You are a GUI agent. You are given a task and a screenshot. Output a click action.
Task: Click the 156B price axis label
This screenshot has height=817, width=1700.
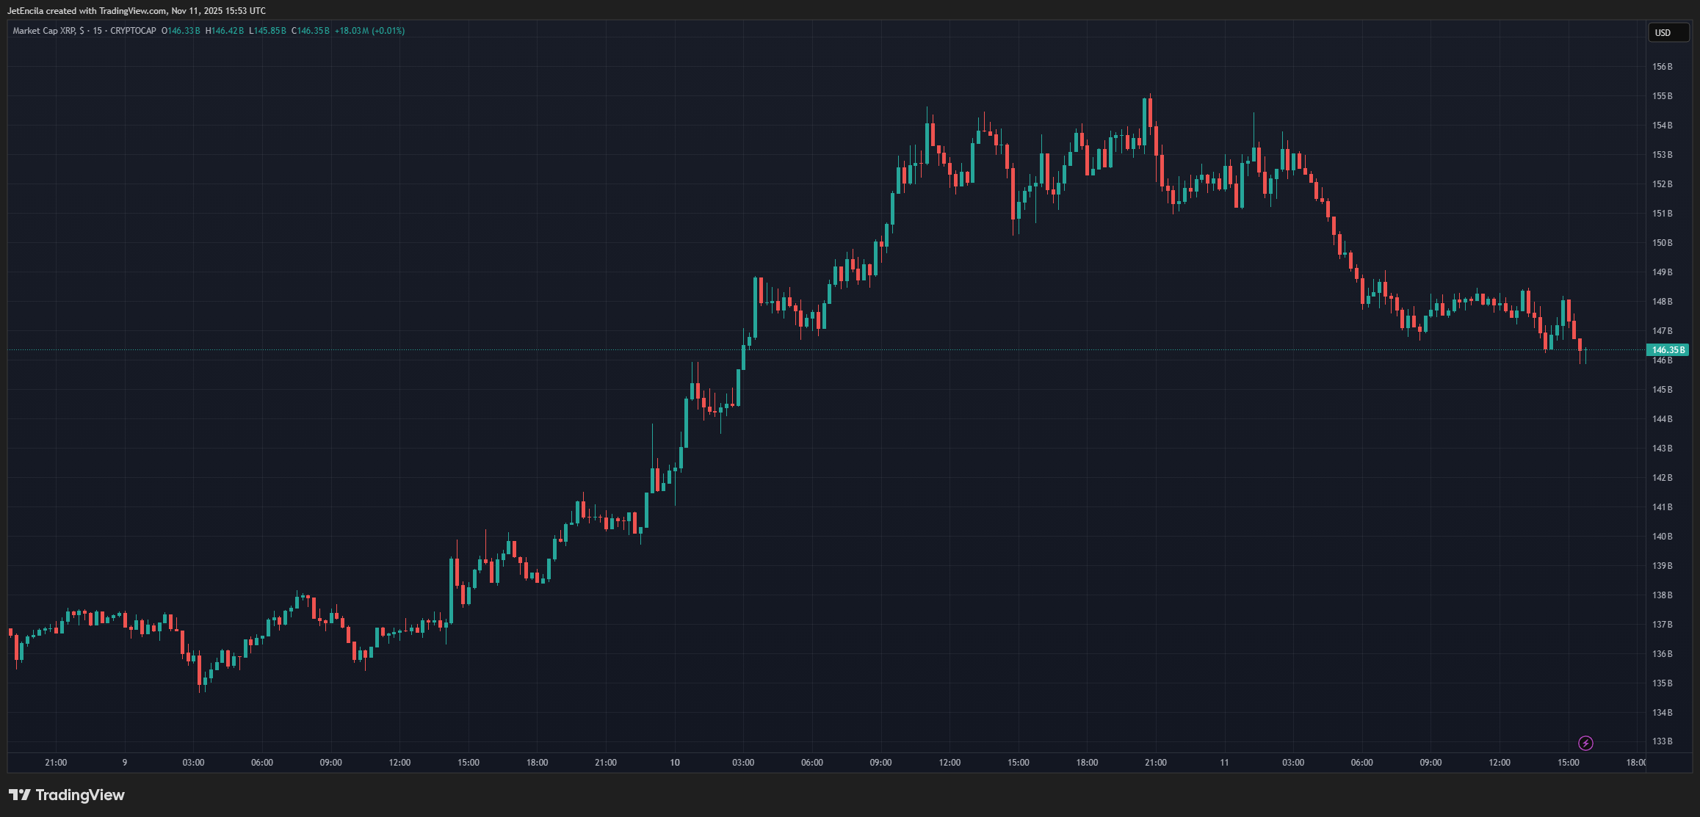point(1662,67)
